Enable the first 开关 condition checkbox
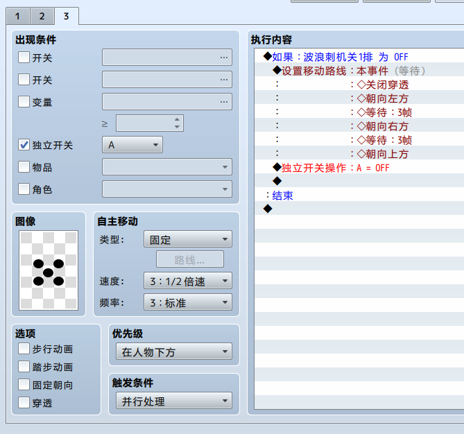Image resolution: width=464 pixels, height=434 pixels. [x=24, y=58]
